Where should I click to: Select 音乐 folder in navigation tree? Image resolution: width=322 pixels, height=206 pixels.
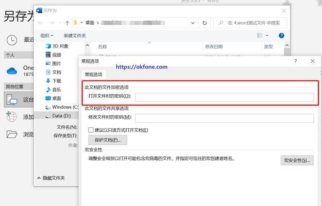point(53,90)
